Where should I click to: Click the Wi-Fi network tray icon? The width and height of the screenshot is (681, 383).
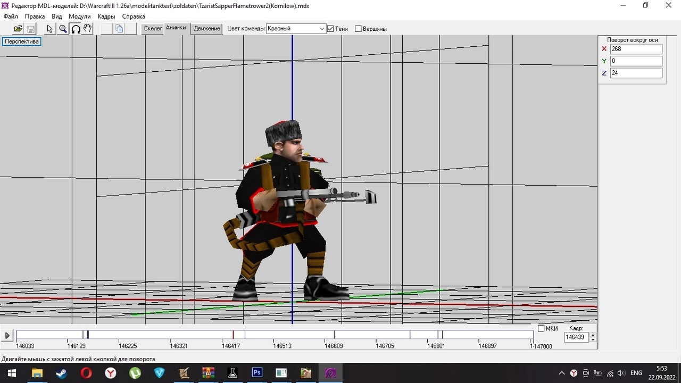point(610,373)
